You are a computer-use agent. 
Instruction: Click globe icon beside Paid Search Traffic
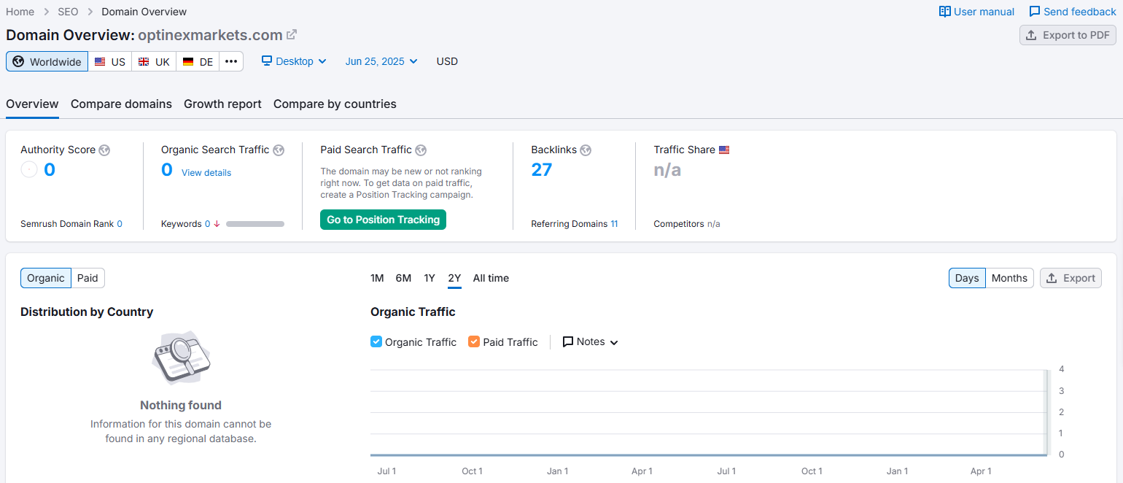pyautogui.click(x=421, y=150)
